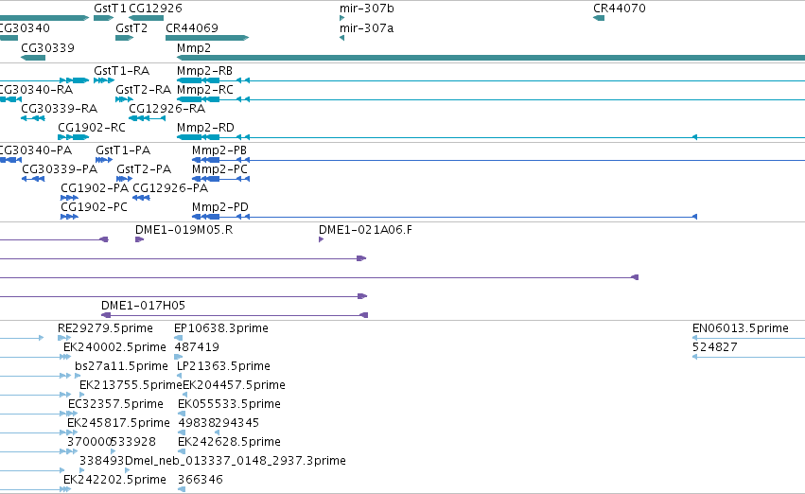Select protein CG30339-PA
This screenshot has height=494, width=805.
[x=33, y=179]
